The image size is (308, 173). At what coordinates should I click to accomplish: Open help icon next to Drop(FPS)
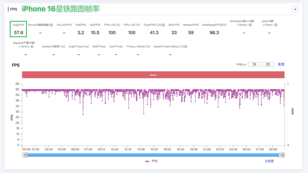click(163, 25)
